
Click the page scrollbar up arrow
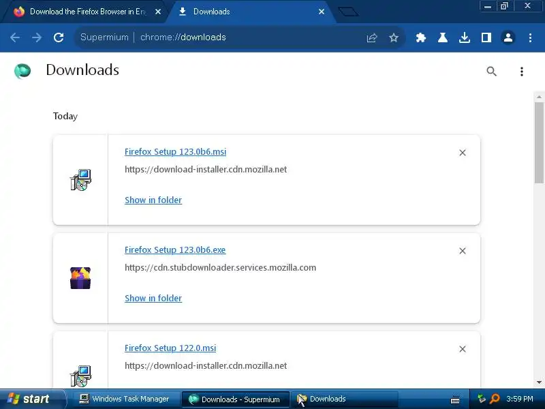539,97
